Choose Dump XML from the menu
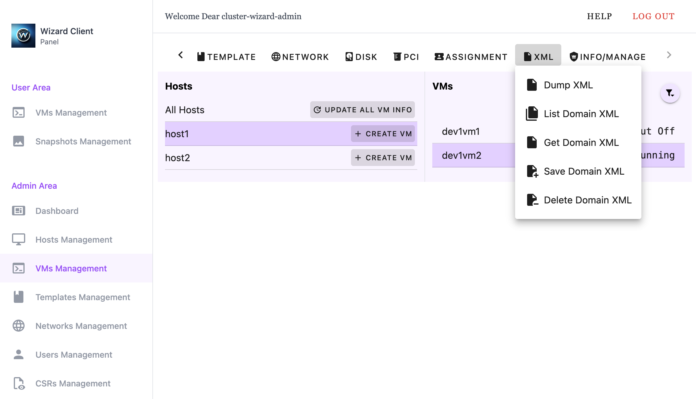 tap(568, 85)
